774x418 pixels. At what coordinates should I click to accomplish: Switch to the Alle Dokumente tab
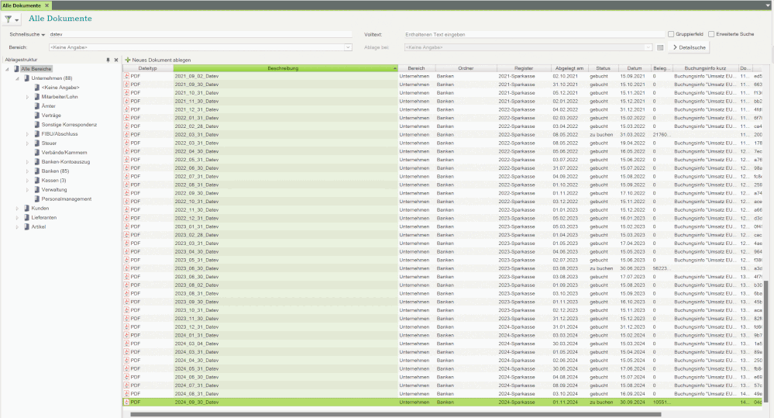[x=22, y=5]
